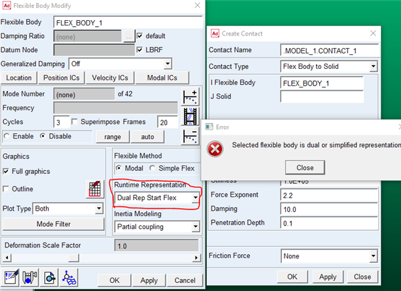Click the Penetration Depth field
This screenshot has height=291, width=401.
(x=329, y=223)
